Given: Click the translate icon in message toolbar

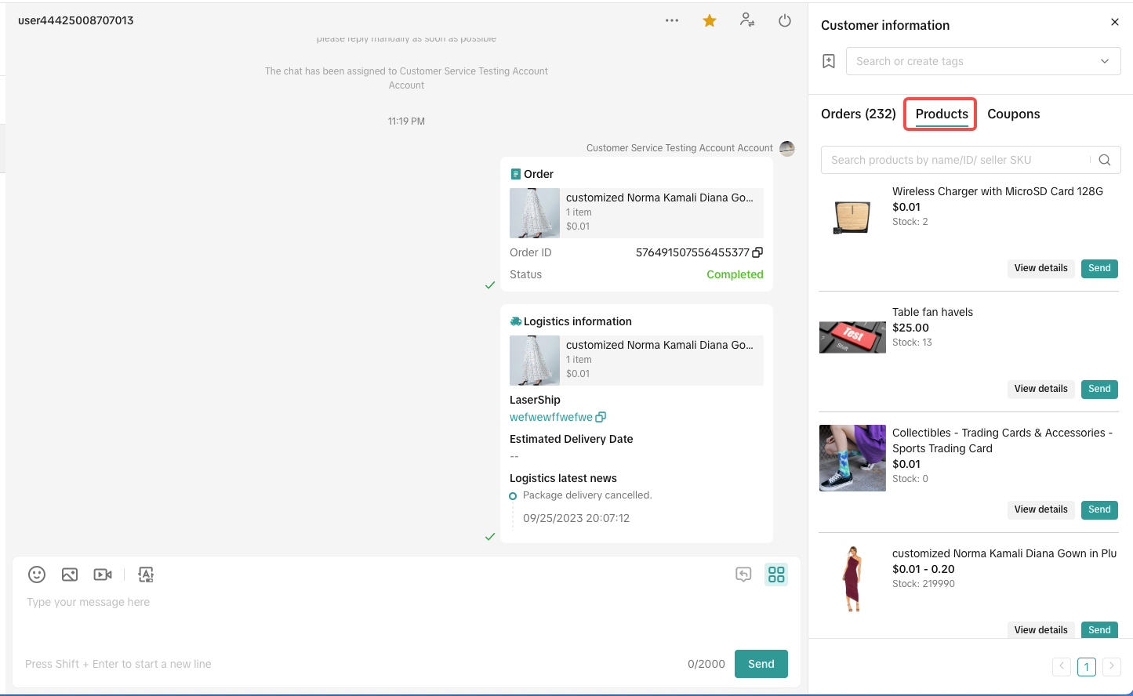Looking at the screenshot, I should [146, 575].
